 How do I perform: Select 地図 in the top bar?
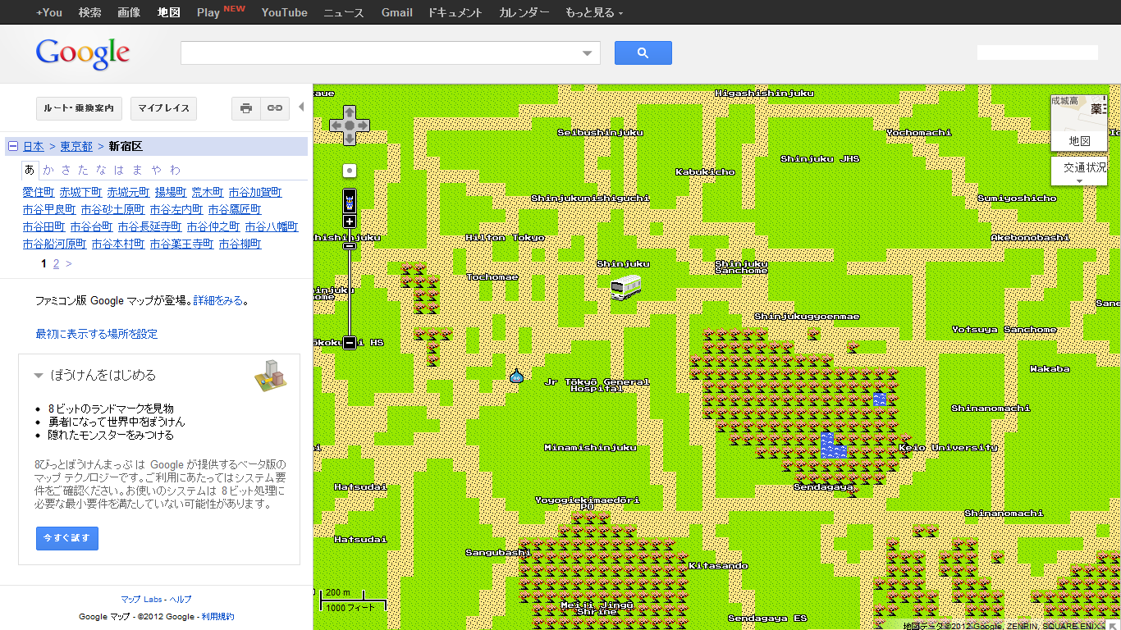point(169,12)
